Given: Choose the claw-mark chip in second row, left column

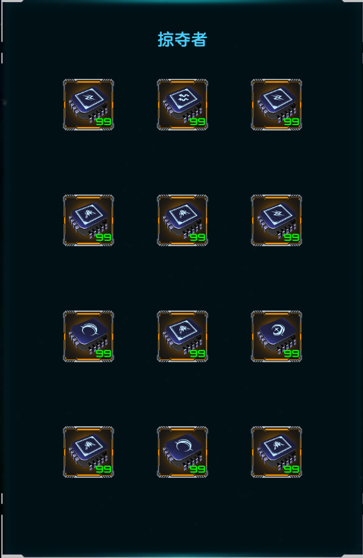Looking at the screenshot, I should click(x=88, y=220).
